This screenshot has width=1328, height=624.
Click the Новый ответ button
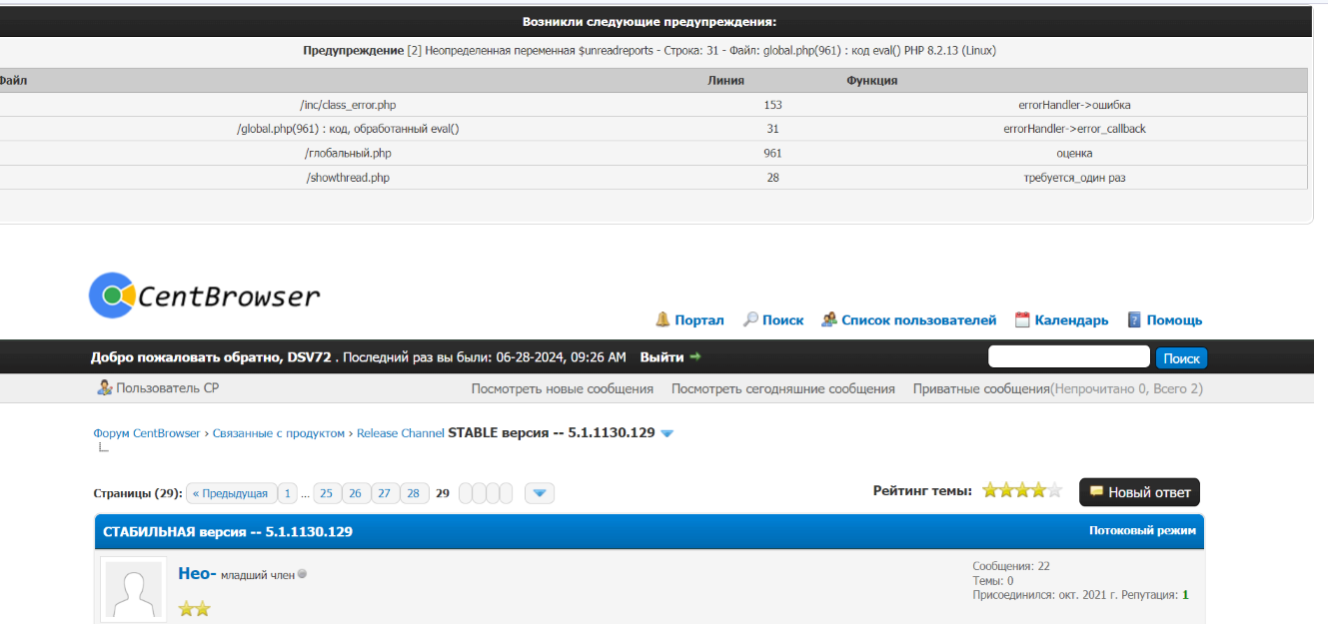click(x=1139, y=492)
